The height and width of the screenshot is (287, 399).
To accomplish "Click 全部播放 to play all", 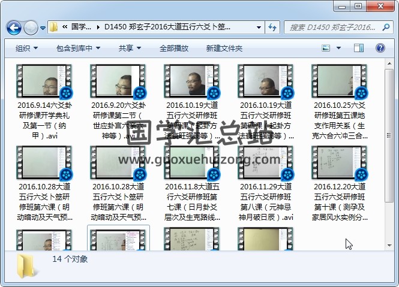I will [174, 48].
